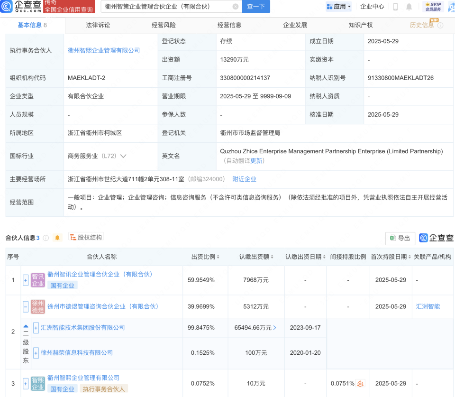The height and width of the screenshot is (397, 455).
Task: Clear the search box with the X icon
Action: click(236, 6)
